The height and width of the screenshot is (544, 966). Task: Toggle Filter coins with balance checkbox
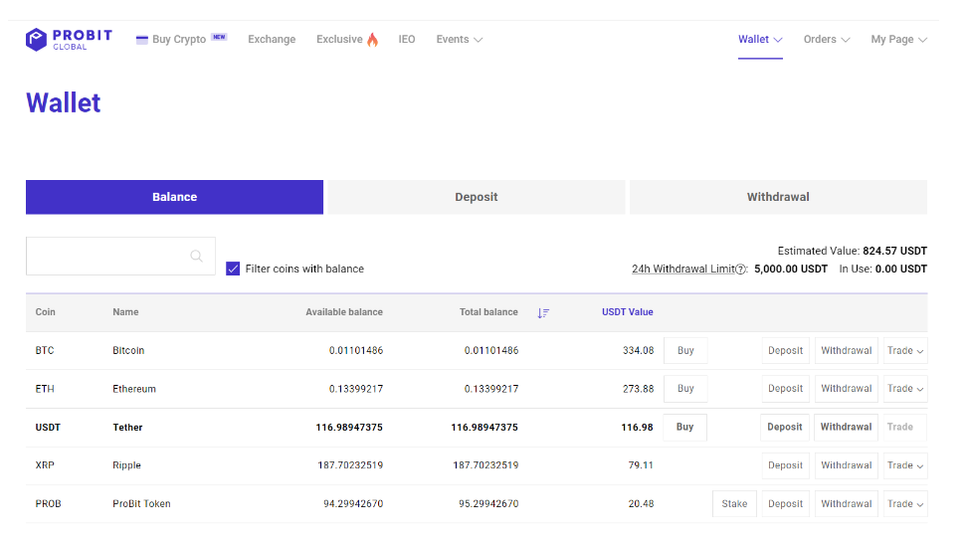pyautogui.click(x=233, y=269)
